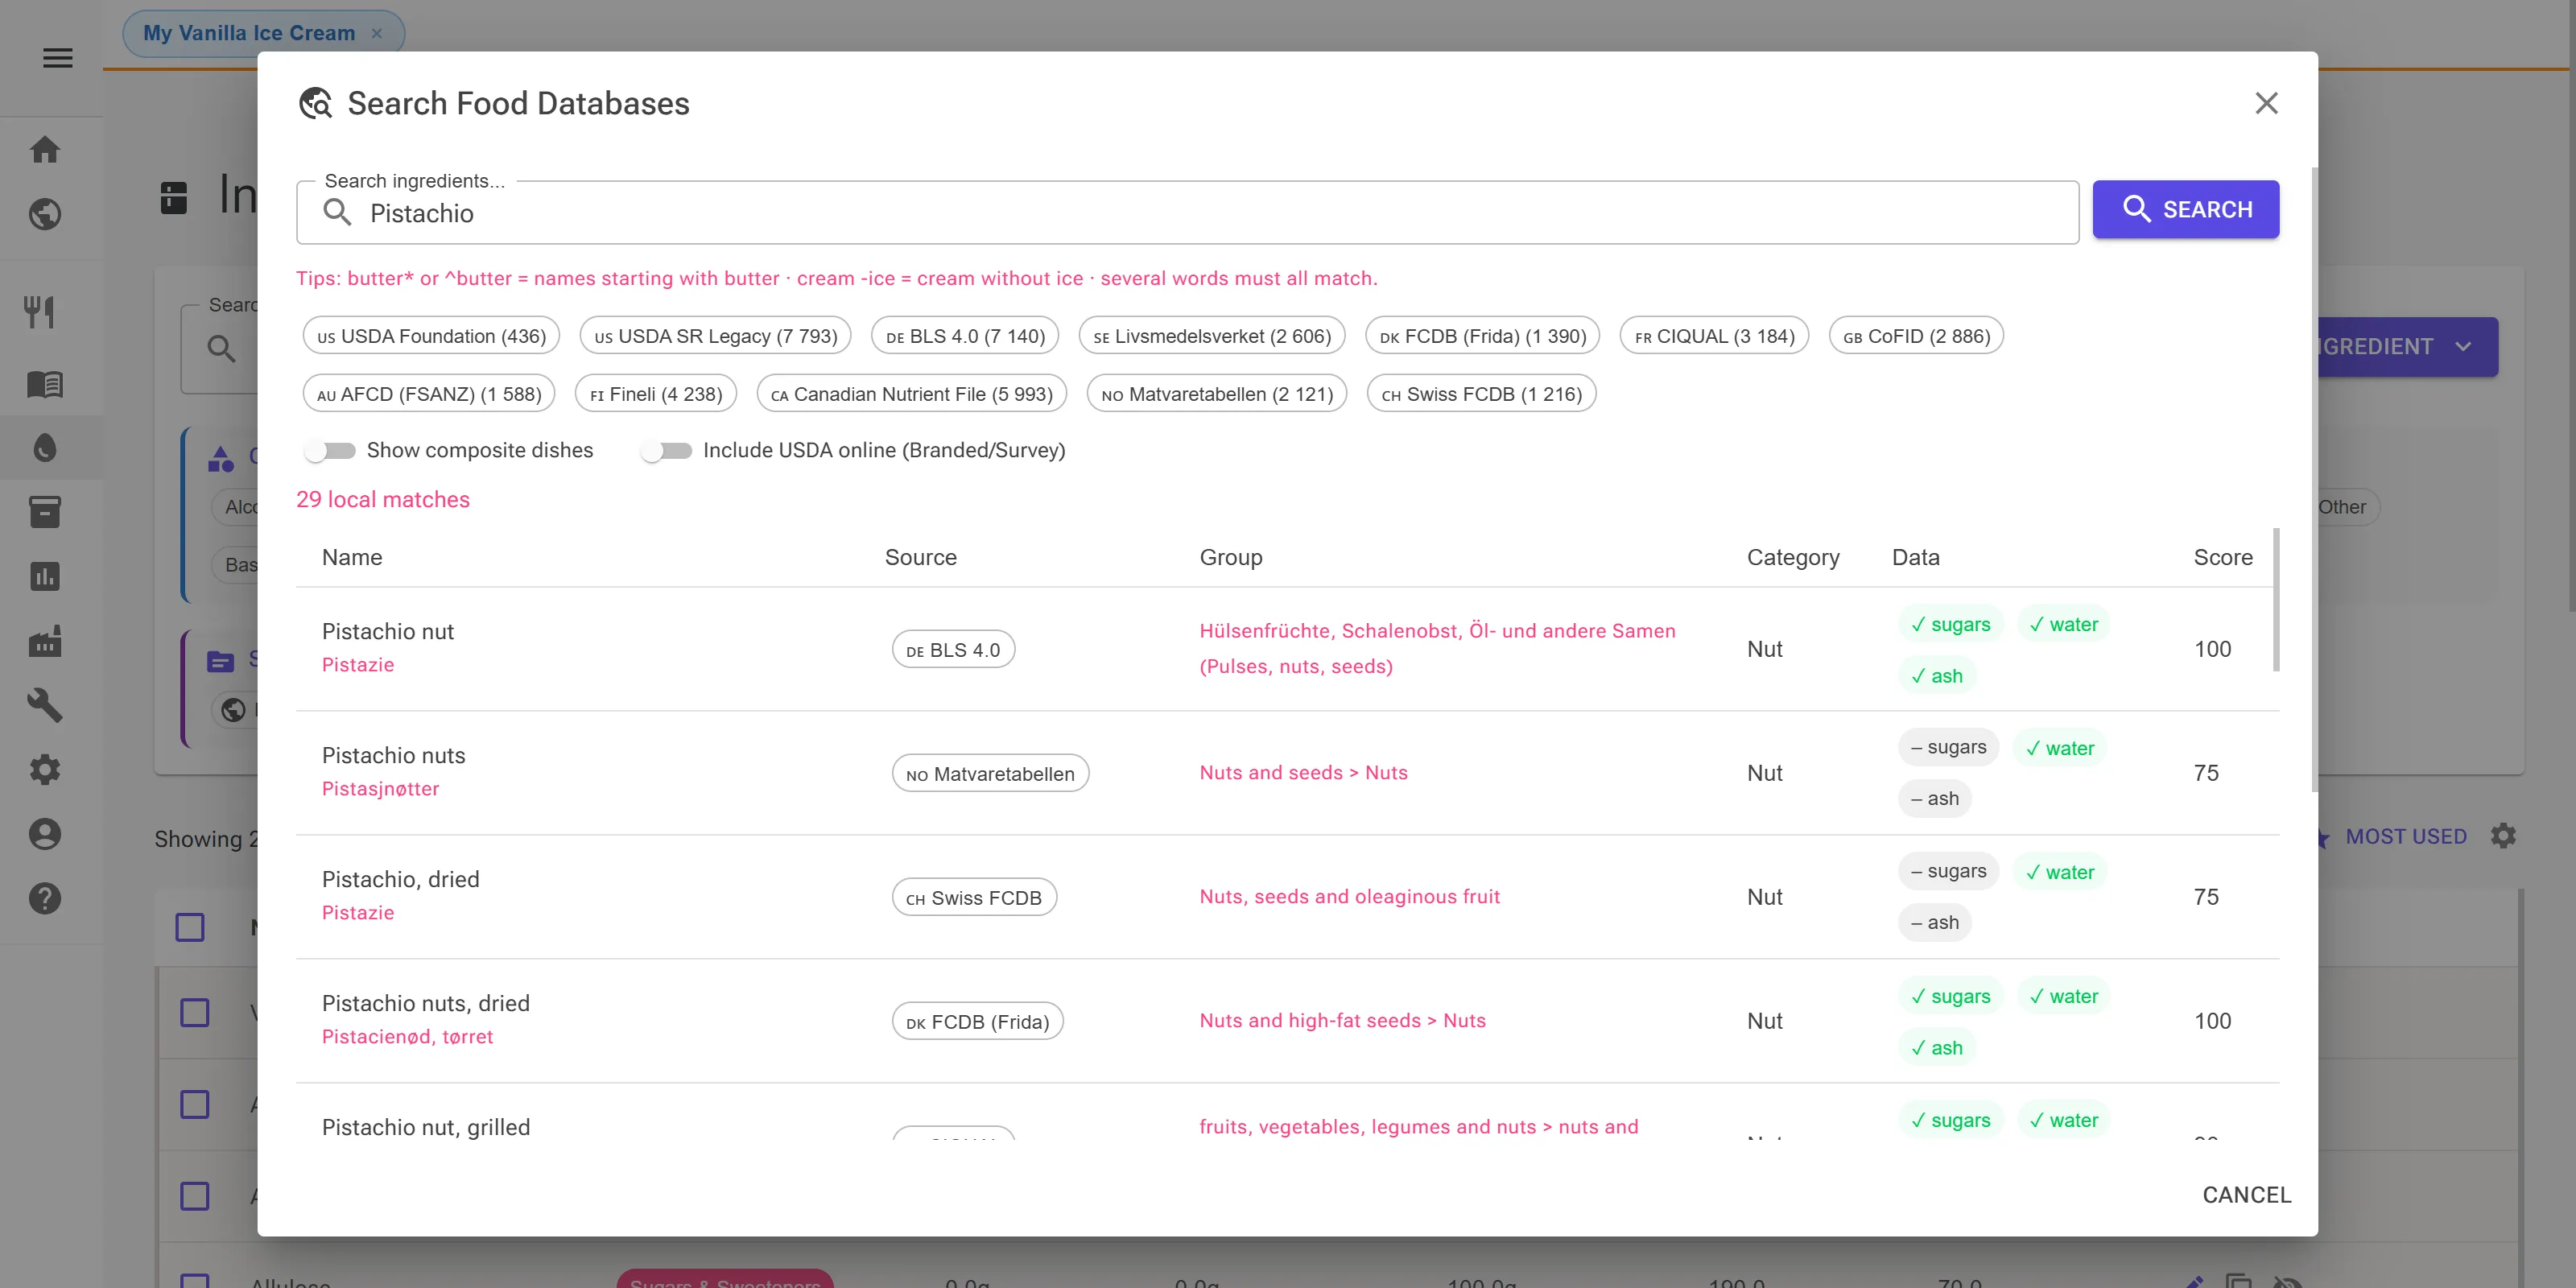Click MOST USED sort link
This screenshot has width=2576, height=1288.
point(2406,837)
